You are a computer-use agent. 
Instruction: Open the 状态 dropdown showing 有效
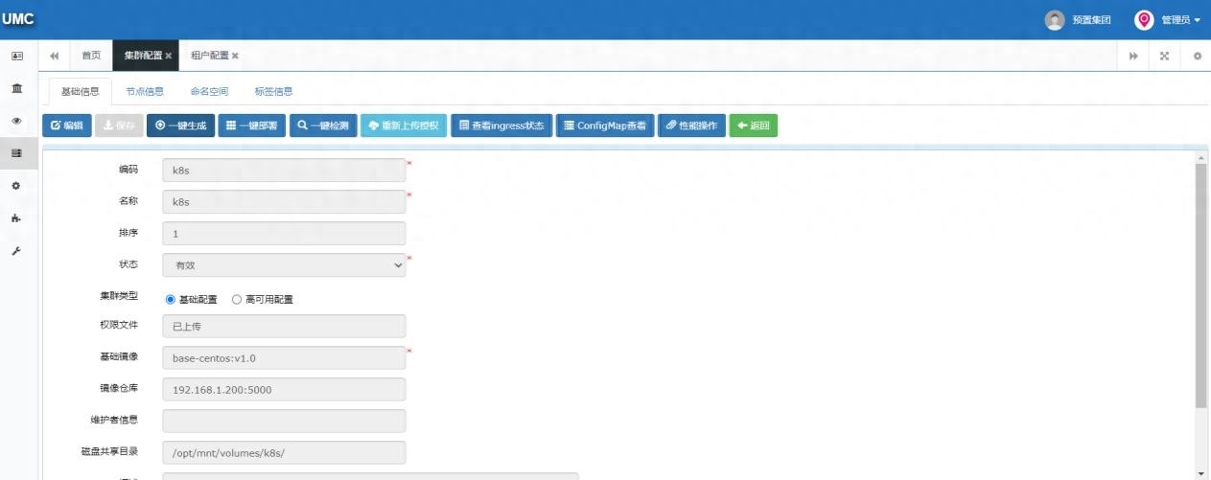[x=284, y=265]
